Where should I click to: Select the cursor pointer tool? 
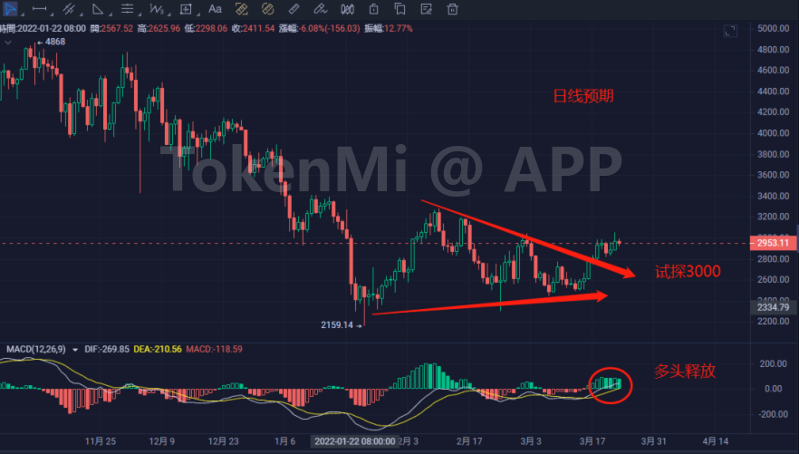(x=11, y=9)
